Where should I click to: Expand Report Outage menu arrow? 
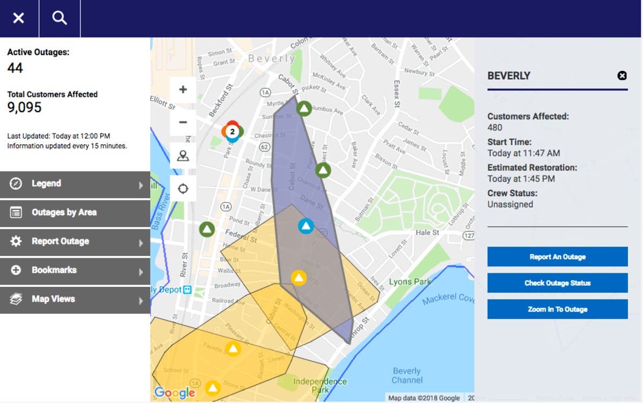click(141, 243)
